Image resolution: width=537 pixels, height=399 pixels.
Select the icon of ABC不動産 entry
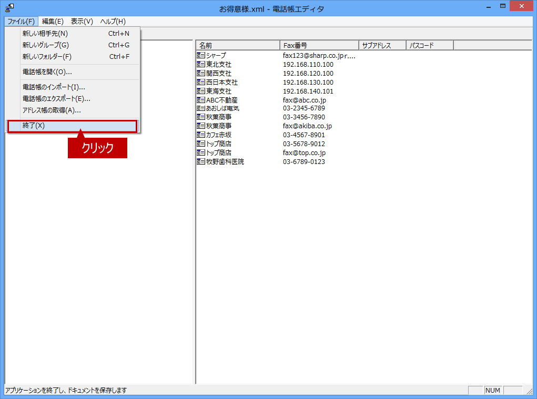pos(201,100)
